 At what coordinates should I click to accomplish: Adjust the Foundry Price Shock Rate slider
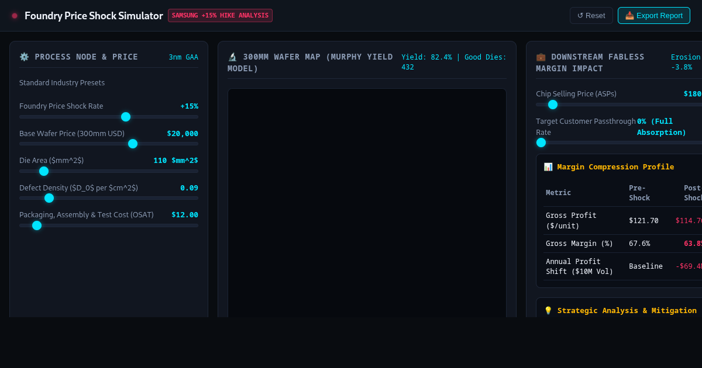(109, 117)
